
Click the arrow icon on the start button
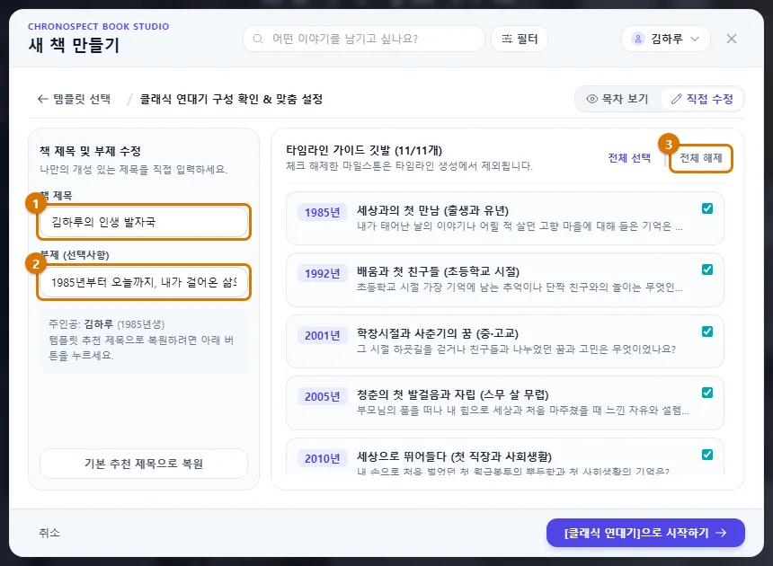click(721, 533)
